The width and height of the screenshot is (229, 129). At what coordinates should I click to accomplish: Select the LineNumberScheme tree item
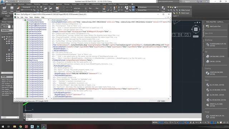pos(36,22)
